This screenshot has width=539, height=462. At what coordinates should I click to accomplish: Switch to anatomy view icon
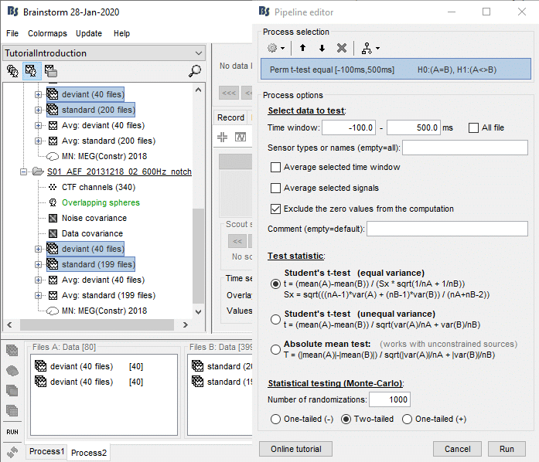(13, 71)
